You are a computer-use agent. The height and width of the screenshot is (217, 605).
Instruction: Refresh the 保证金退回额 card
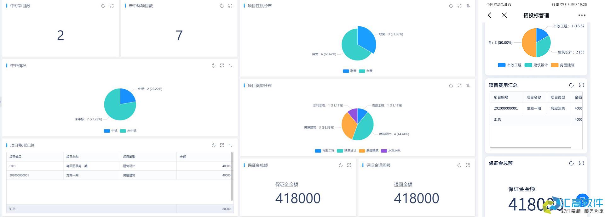click(x=459, y=165)
